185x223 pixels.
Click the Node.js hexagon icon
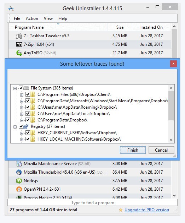19,181
